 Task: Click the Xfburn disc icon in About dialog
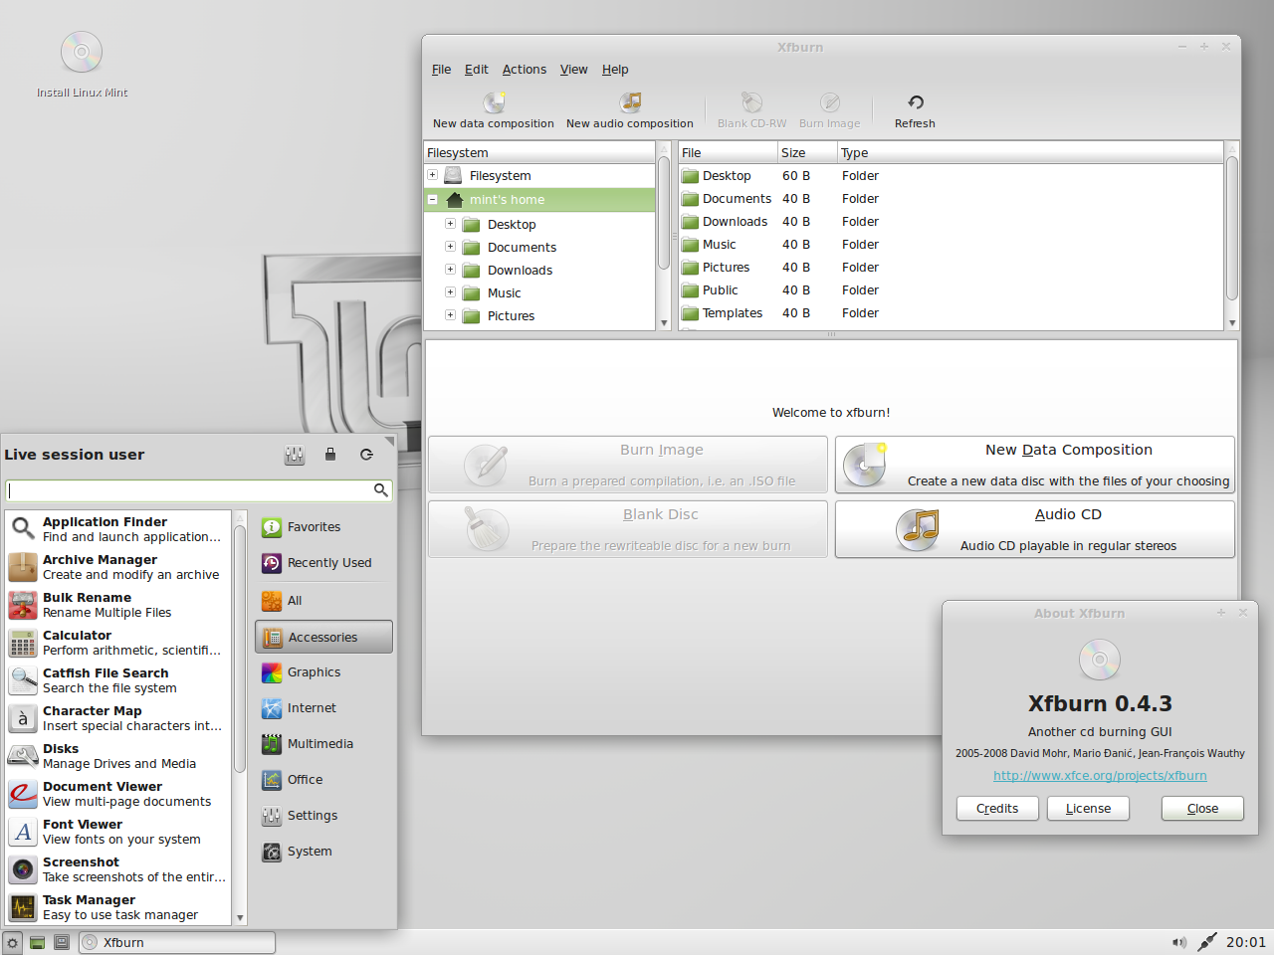coord(1100,659)
